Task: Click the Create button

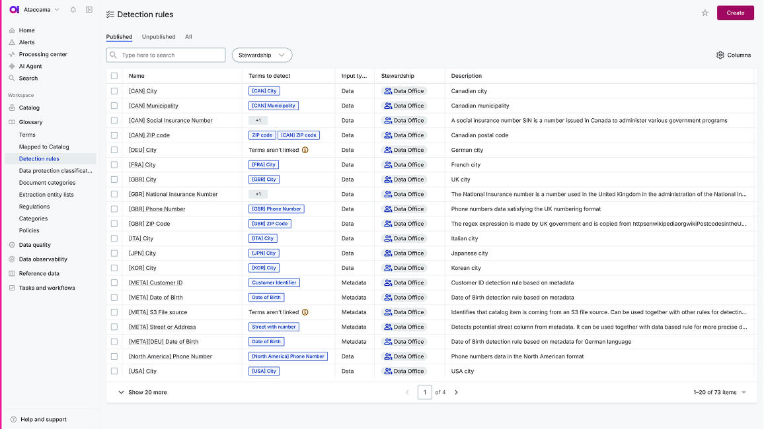Action: [x=736, y=13]
